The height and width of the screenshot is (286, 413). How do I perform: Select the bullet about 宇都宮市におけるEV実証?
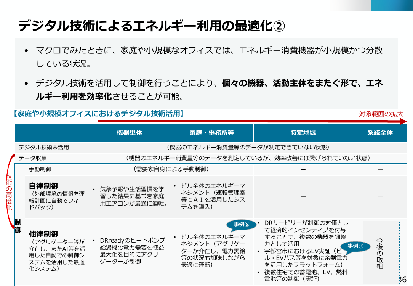[303, 258]
